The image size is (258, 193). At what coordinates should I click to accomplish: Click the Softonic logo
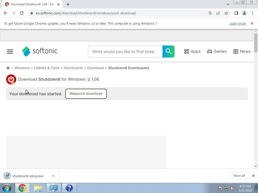click(40, 51)
